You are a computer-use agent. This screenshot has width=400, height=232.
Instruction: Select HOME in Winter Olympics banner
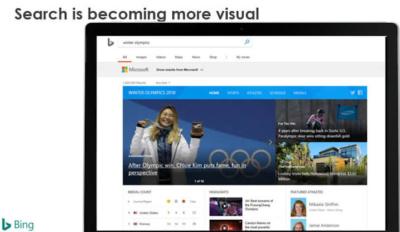[214, 93]
